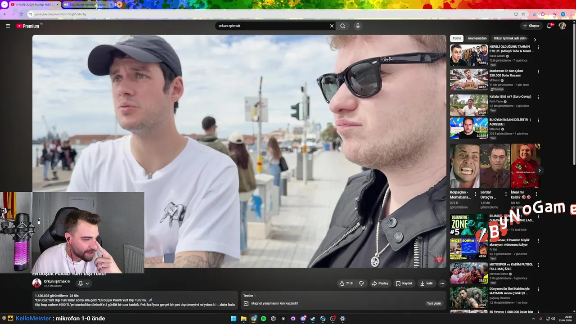
Task: Open a new browser tab with plus
Action: click(119, 4)
